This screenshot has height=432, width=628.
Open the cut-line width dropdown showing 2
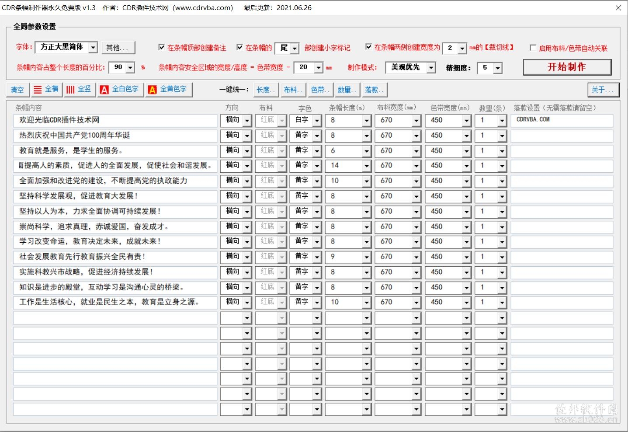462,48
